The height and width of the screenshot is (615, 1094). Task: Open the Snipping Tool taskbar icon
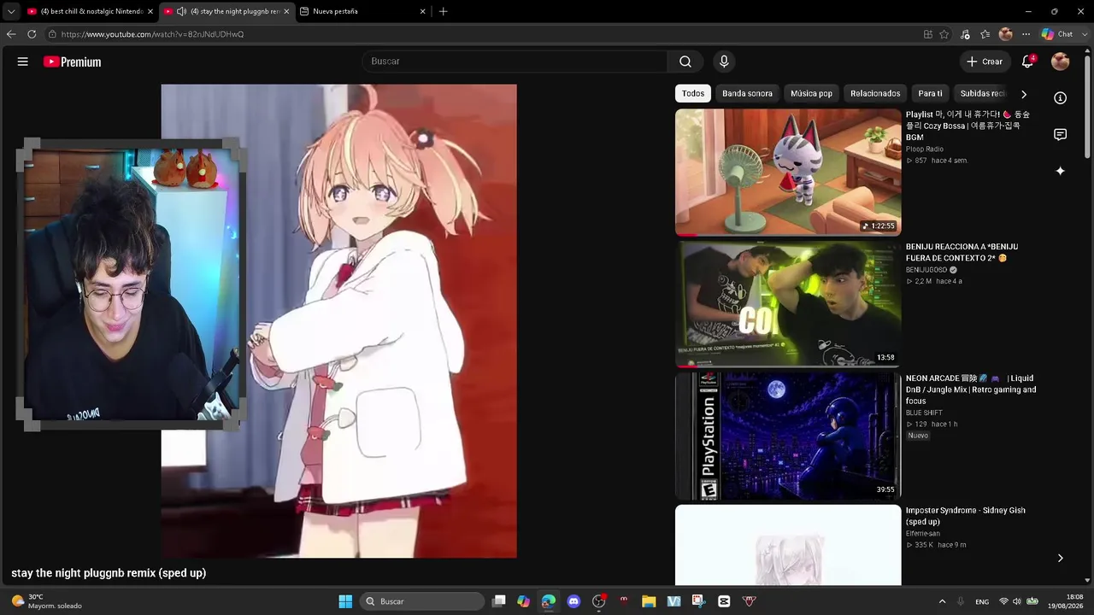[x=698, y=601]
